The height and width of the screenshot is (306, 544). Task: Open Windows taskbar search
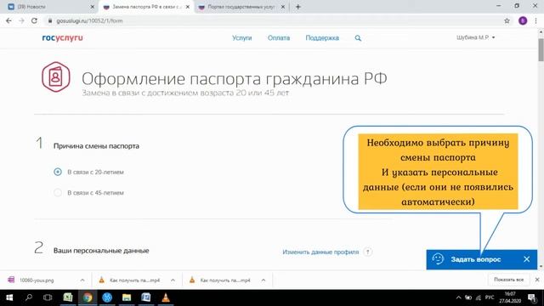[x=29, y=297]
